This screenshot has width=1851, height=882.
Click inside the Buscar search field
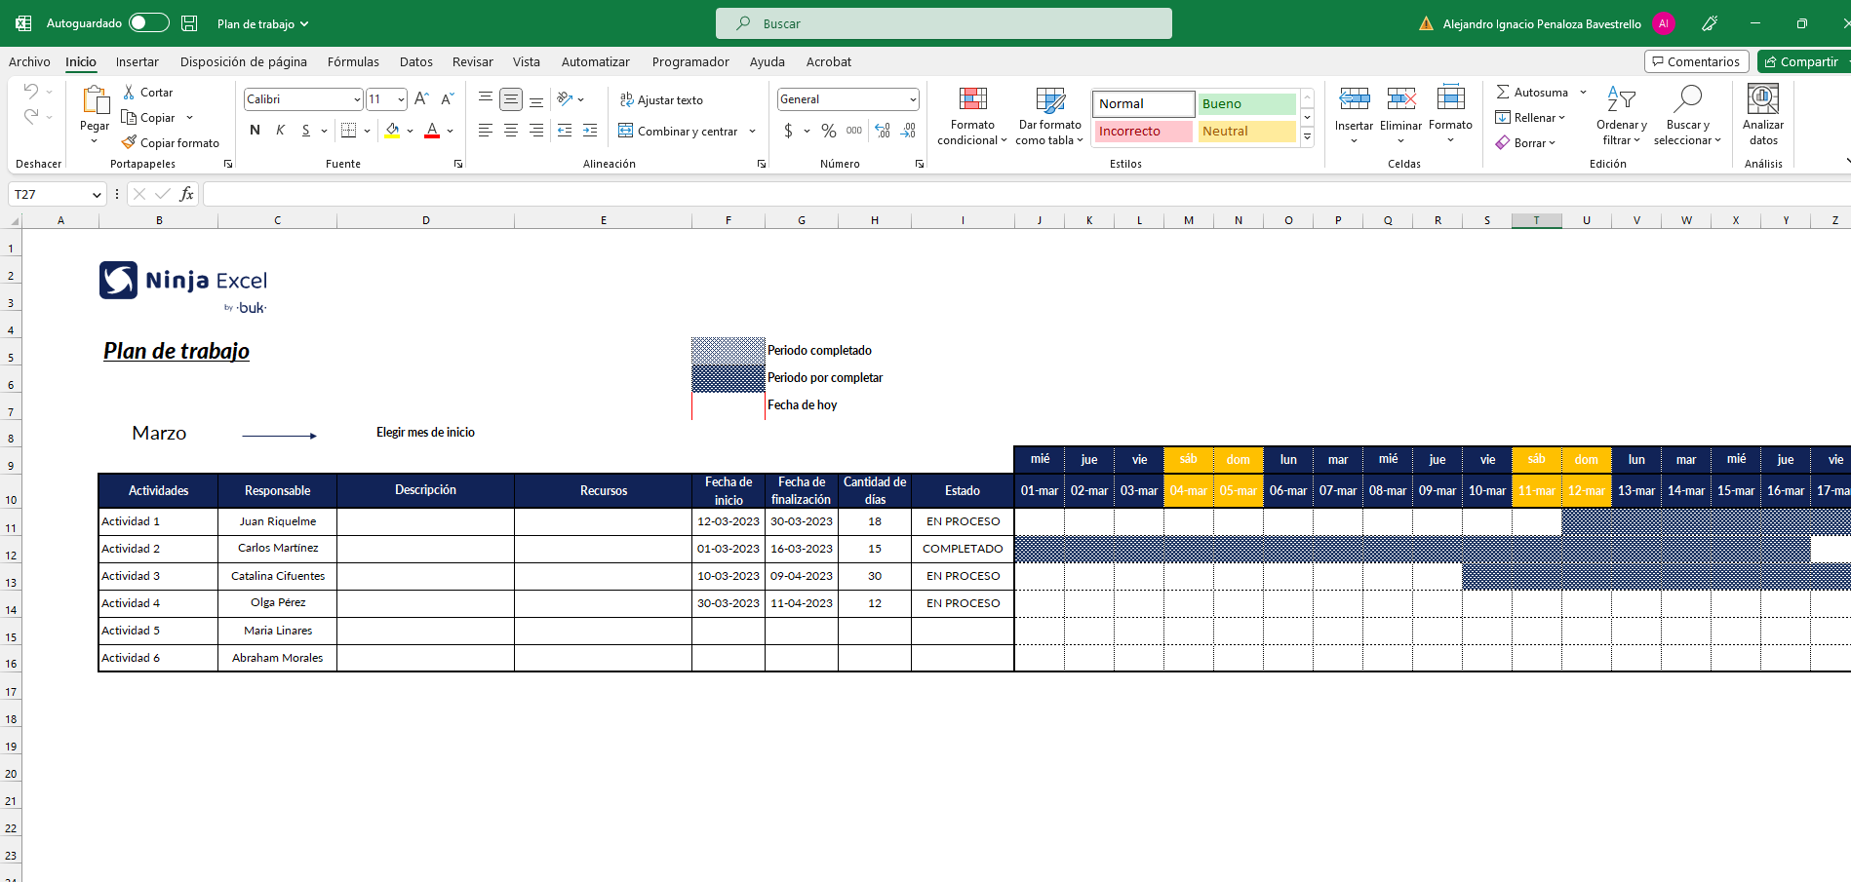click(x=942, y=23)
